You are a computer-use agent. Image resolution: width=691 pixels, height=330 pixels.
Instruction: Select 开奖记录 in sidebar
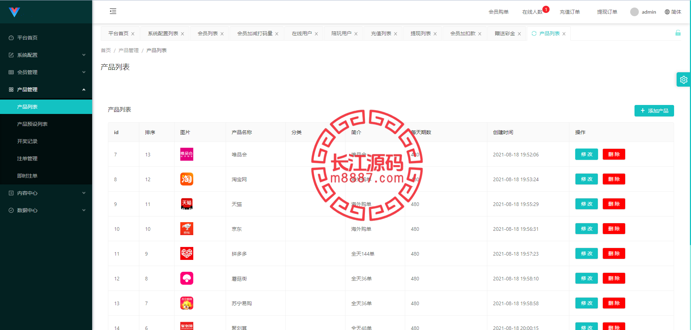46,141
